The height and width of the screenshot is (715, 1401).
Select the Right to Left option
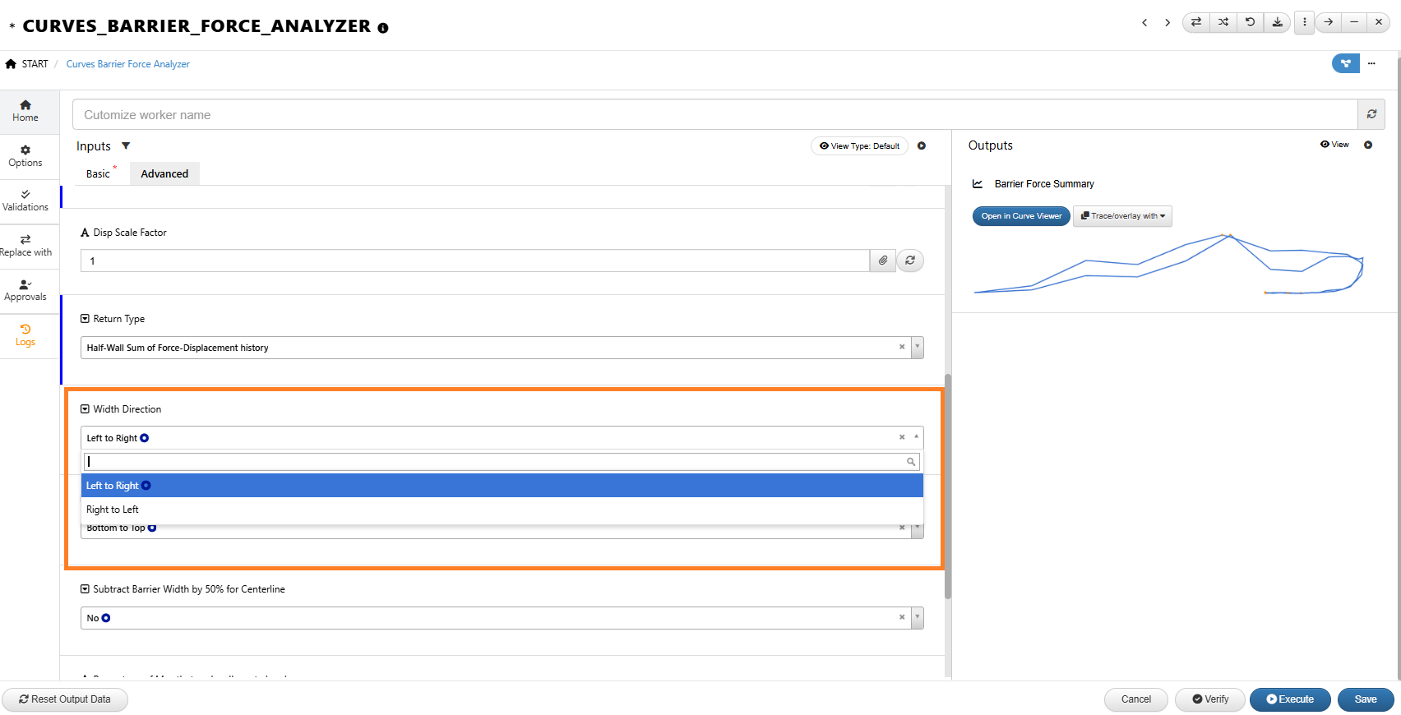tap(113, 510)
